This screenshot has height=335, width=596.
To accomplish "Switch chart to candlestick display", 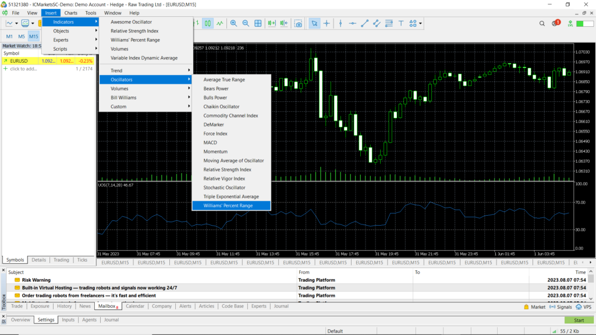I will point(207,23).
